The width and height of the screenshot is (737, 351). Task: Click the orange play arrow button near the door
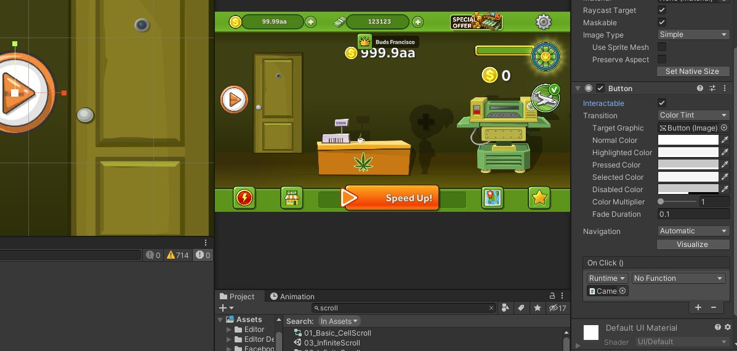click(x=234, y=99)
